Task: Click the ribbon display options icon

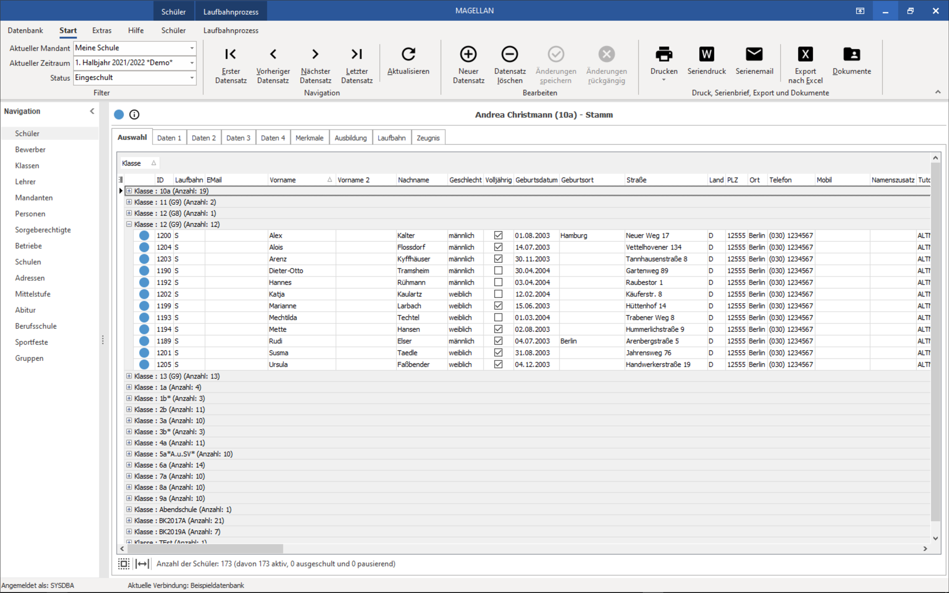Action: [x=860, y=11]
